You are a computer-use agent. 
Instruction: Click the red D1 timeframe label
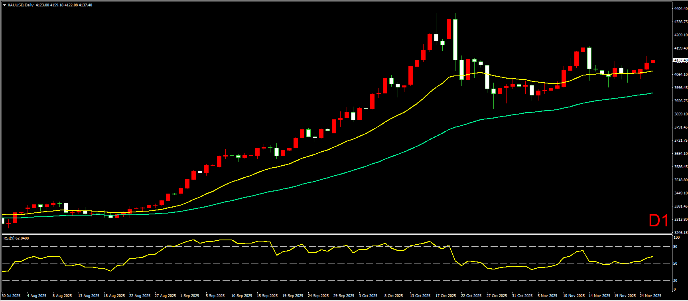(x=658, y=221)
